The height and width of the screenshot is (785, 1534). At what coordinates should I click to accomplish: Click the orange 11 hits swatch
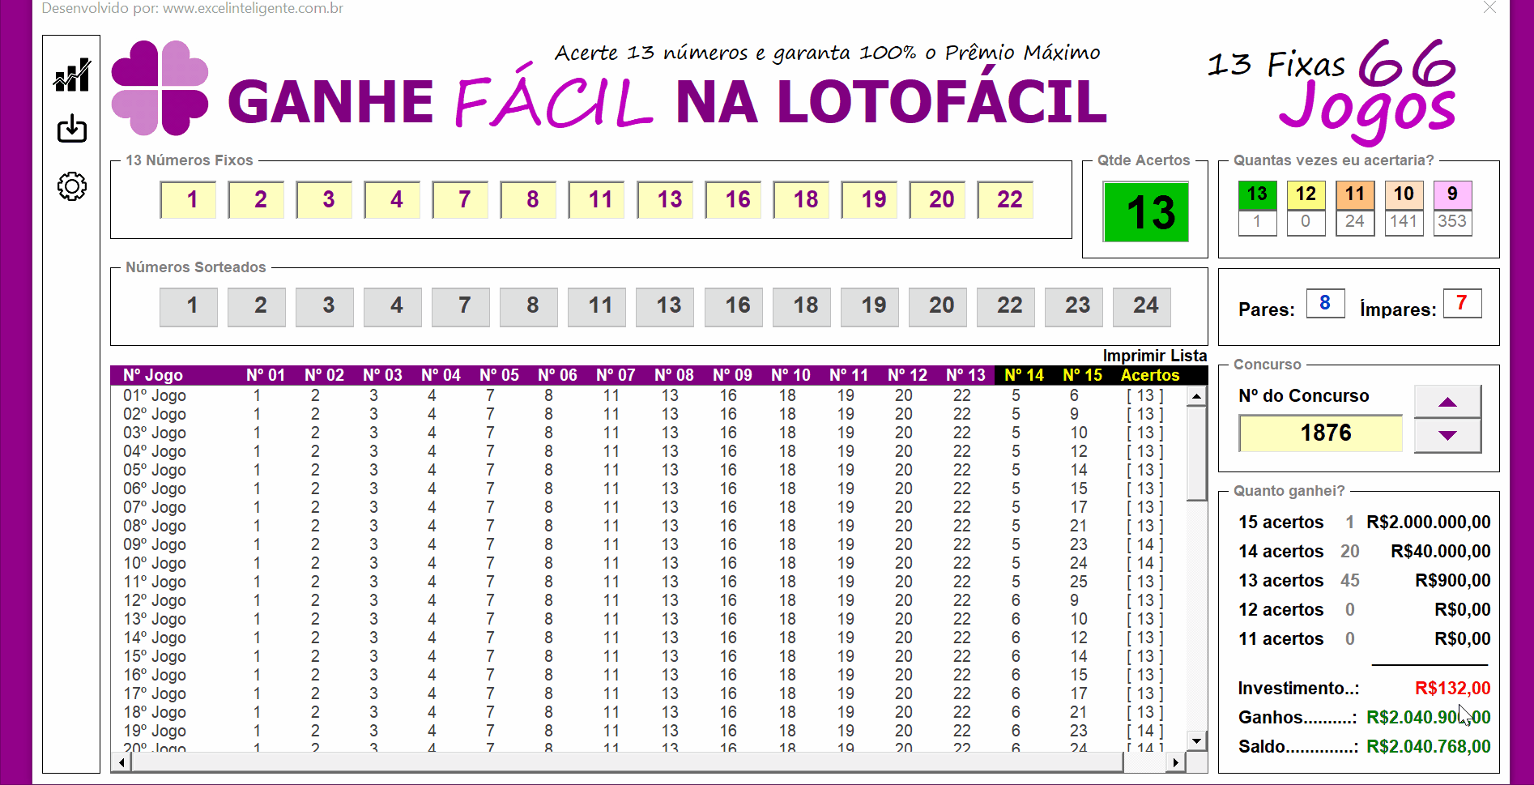coord(1355,194)
